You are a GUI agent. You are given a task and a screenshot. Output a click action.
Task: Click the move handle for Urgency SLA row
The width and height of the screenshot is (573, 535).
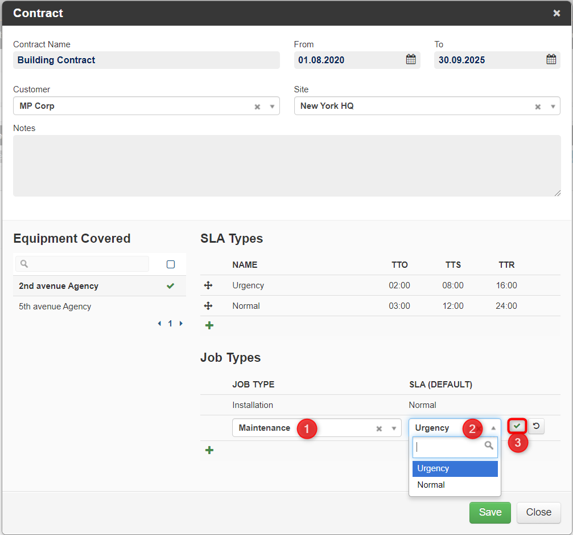(208, 285)
